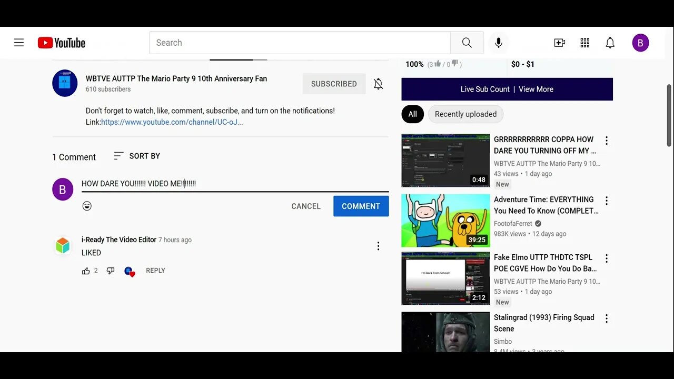
Task: Open Fake Elmo UTTP video title
Action: click(545, 263)
